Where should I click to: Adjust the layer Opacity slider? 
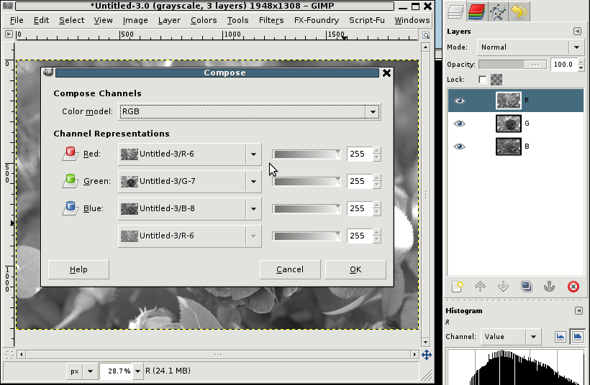click(x=512, y=65)
